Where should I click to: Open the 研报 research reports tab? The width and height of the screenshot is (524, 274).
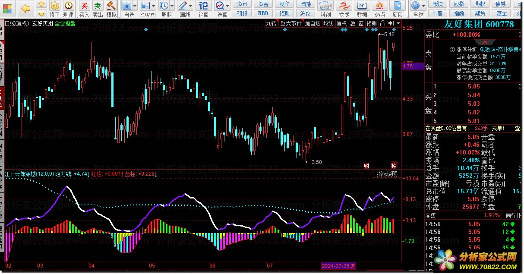[243, 13]
